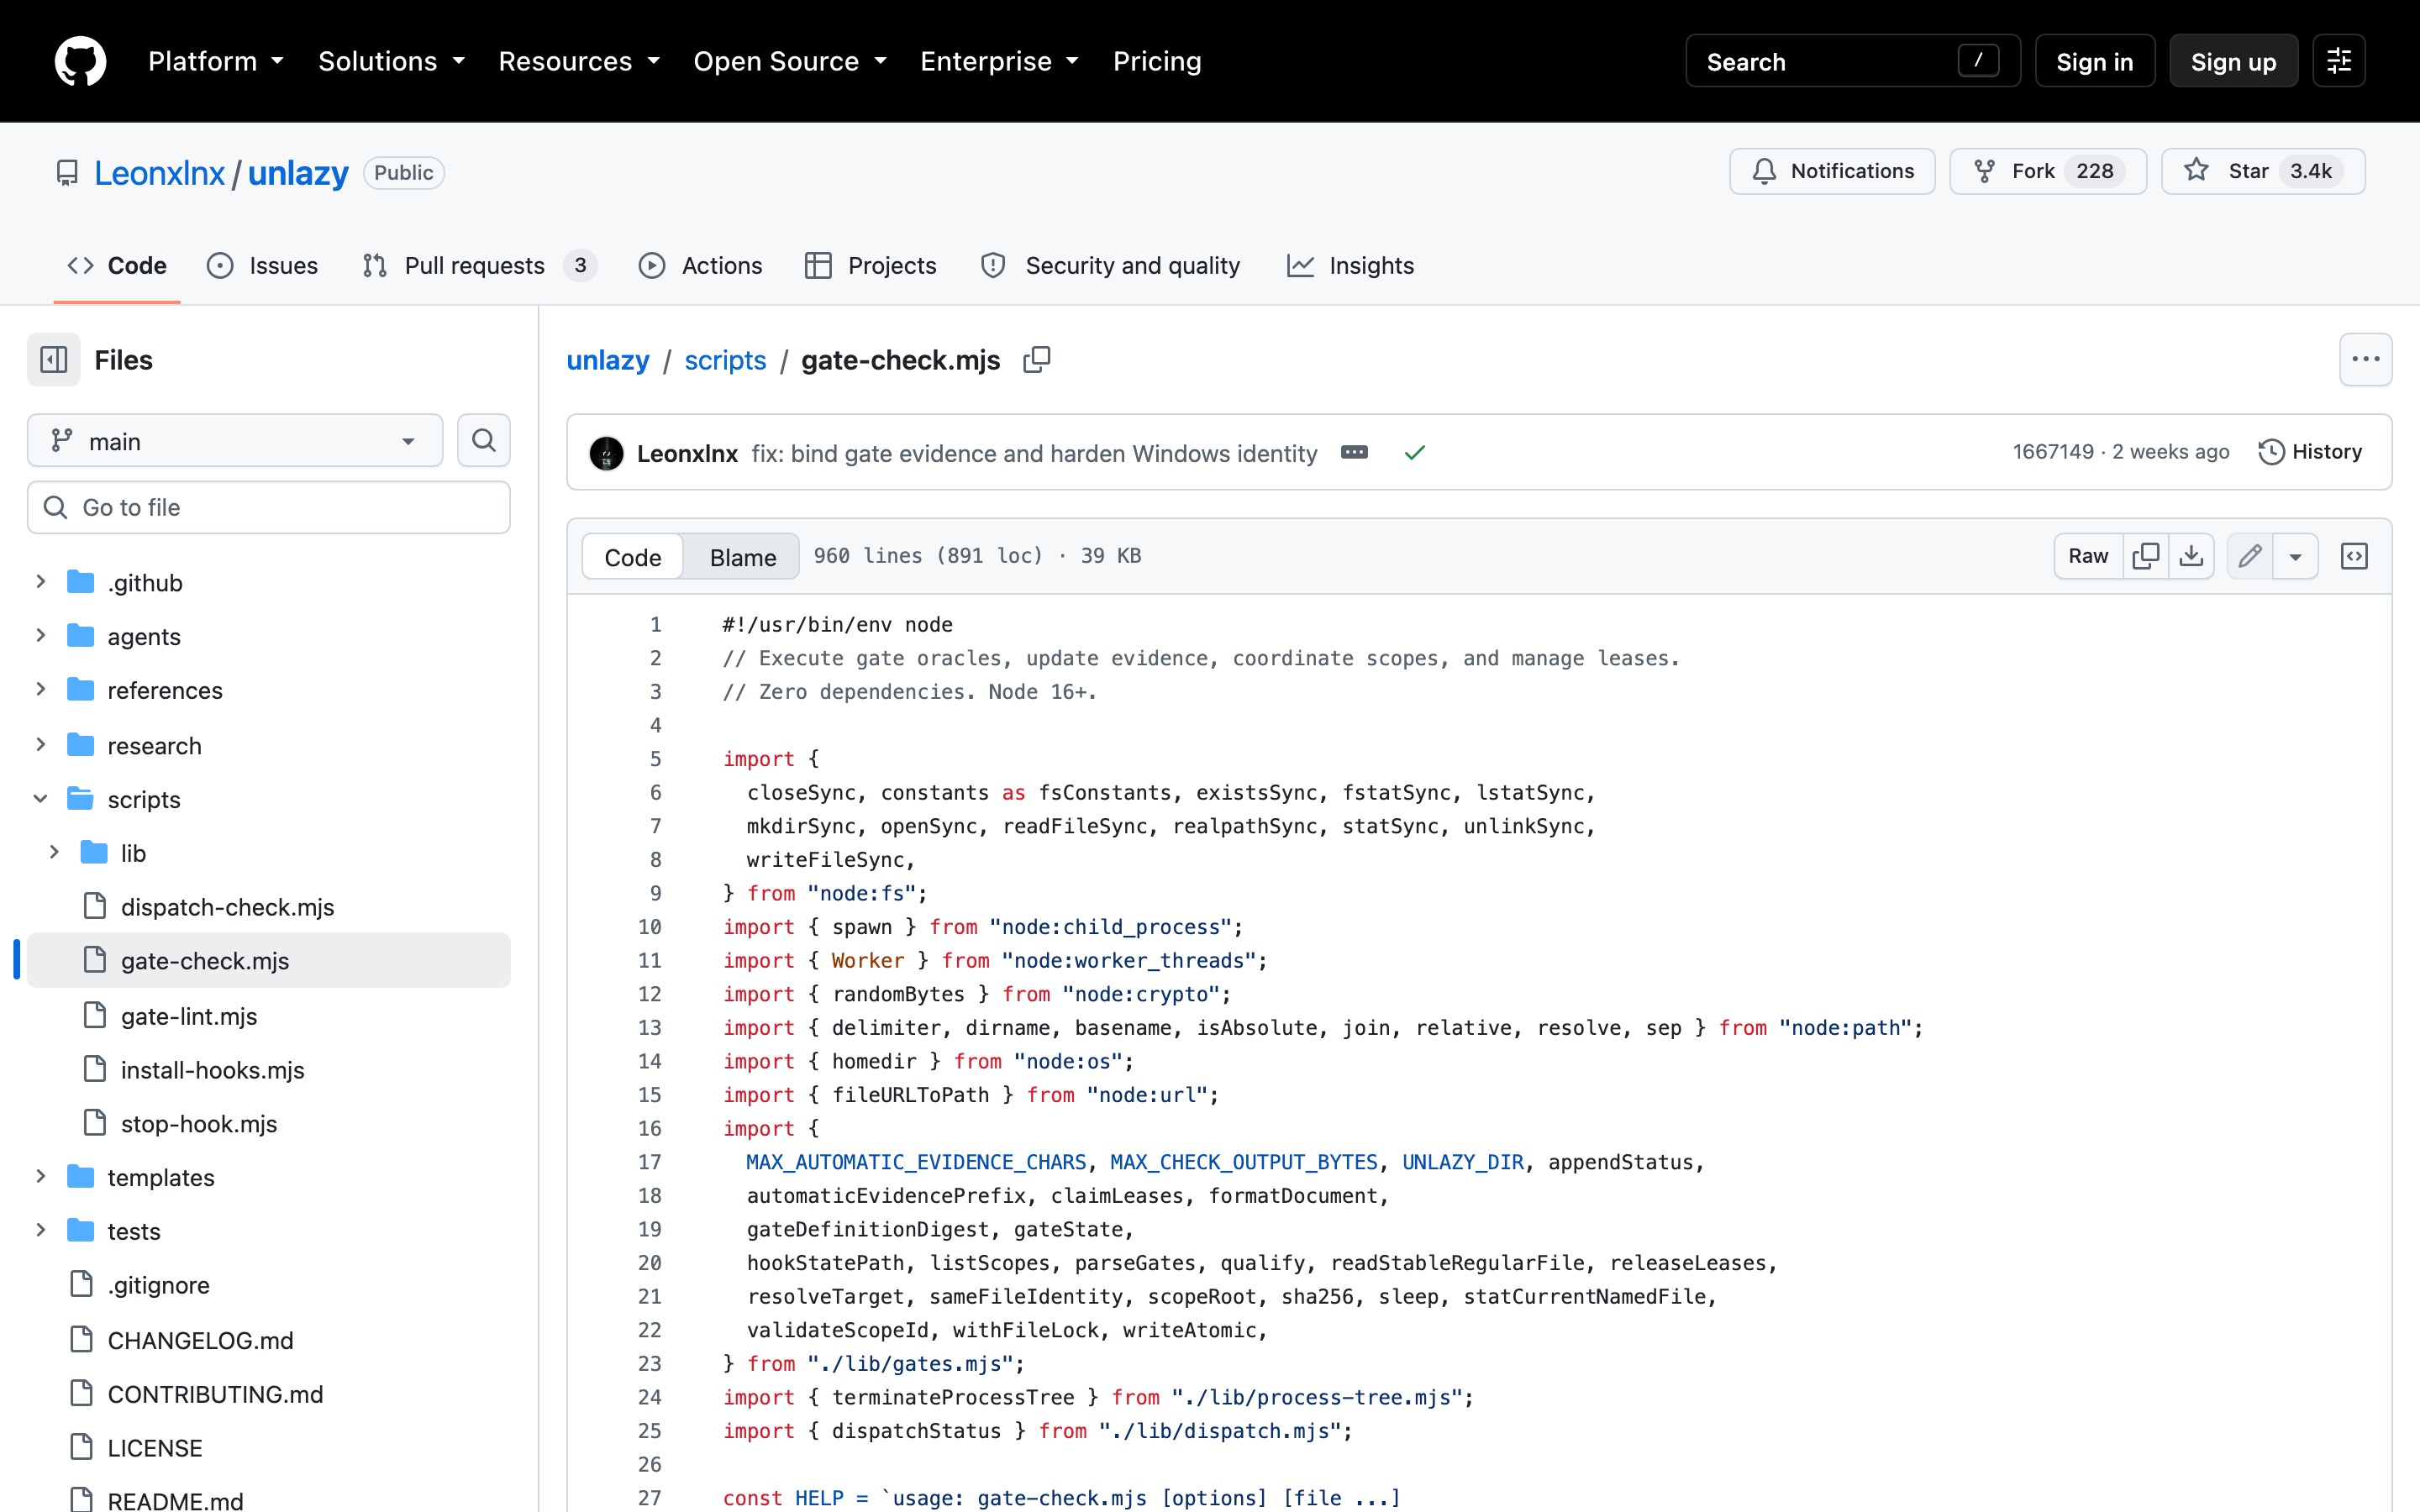Image resolution: width=2420 pixels, height=1512 pixels.
Task: Open the symbols panel
Action: 2354,556
